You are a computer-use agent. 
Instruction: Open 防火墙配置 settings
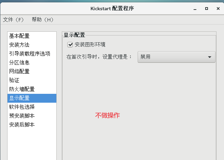(32, 89)
